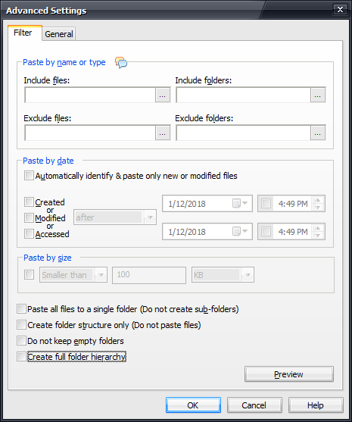352x422 pixels.
Task: Enable the first 4:49 PM time checkbox
Action: (x=266, y=204)
